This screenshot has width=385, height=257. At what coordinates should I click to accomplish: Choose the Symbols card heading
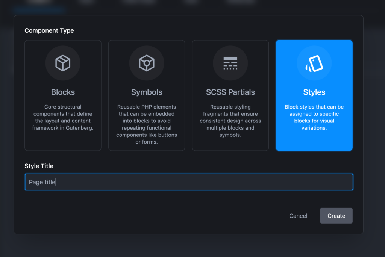(x=147, y=92)
